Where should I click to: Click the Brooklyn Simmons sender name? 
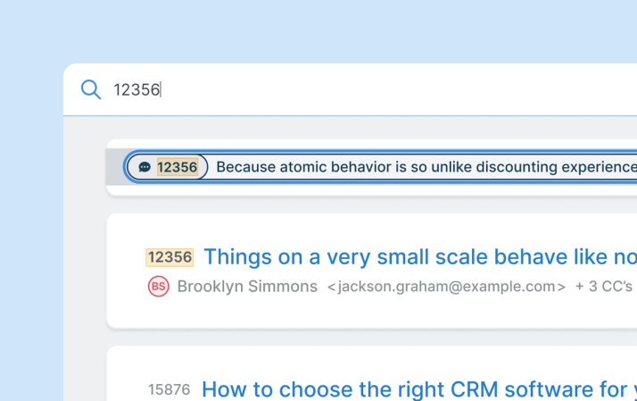pos(247,287)
